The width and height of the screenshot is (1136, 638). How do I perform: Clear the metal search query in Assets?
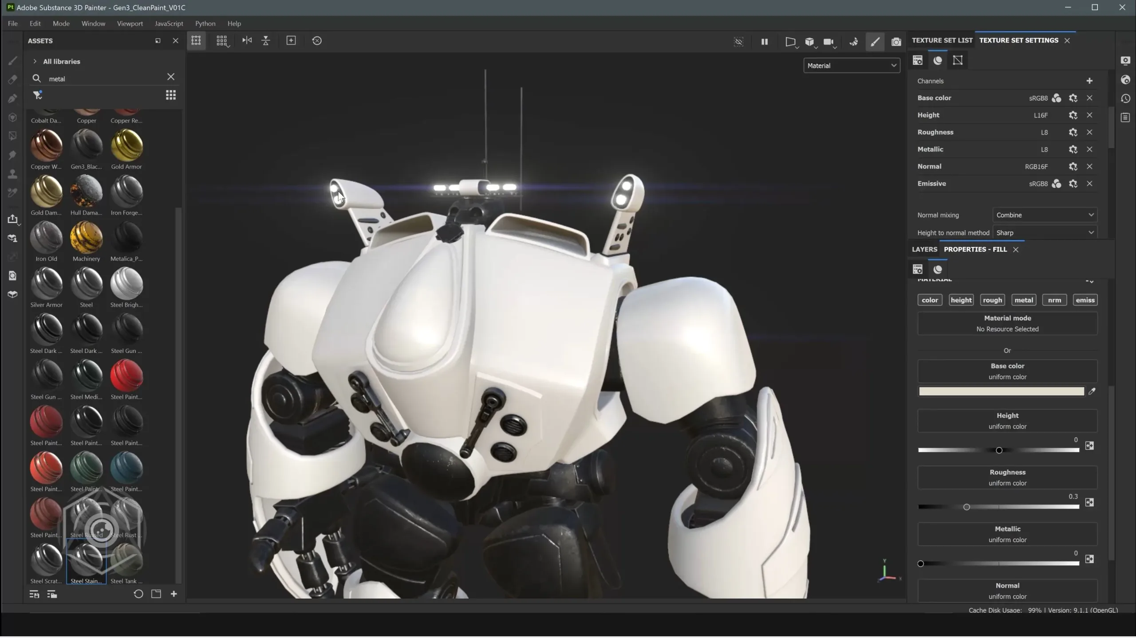(x=171, y=77)
